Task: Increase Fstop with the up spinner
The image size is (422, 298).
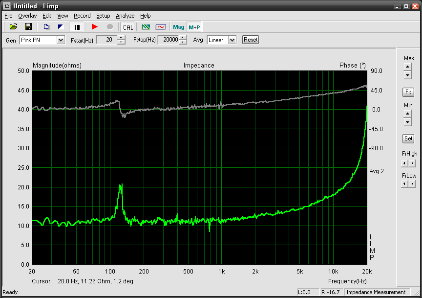Action: point(183,38)
